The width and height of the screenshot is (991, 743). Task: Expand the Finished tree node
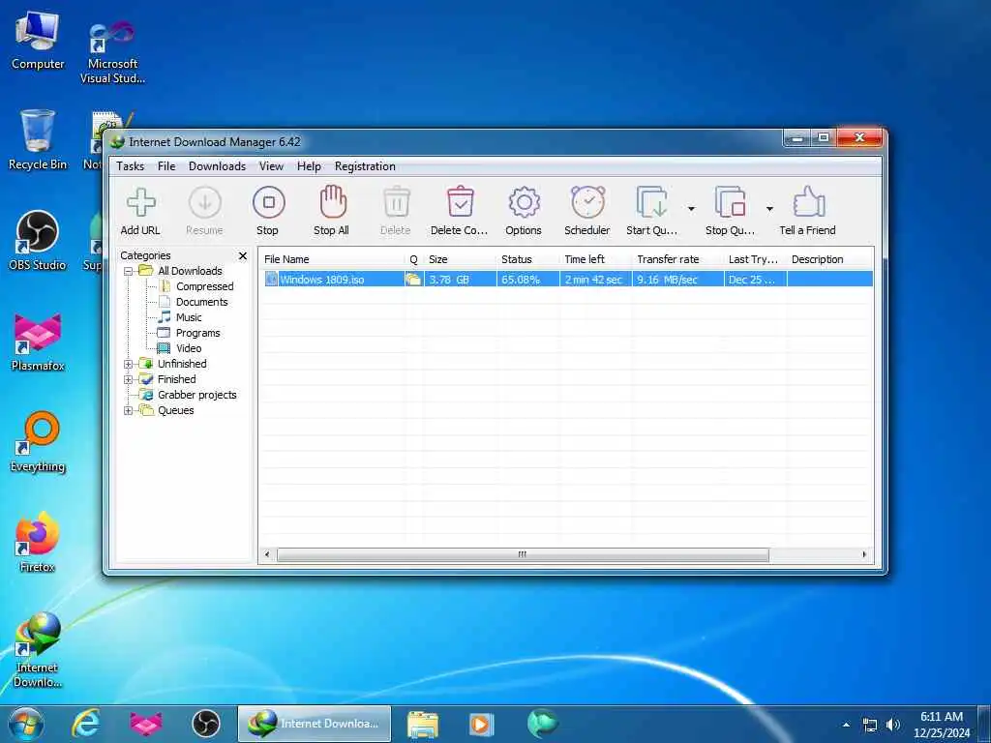(x=129, y=379)
